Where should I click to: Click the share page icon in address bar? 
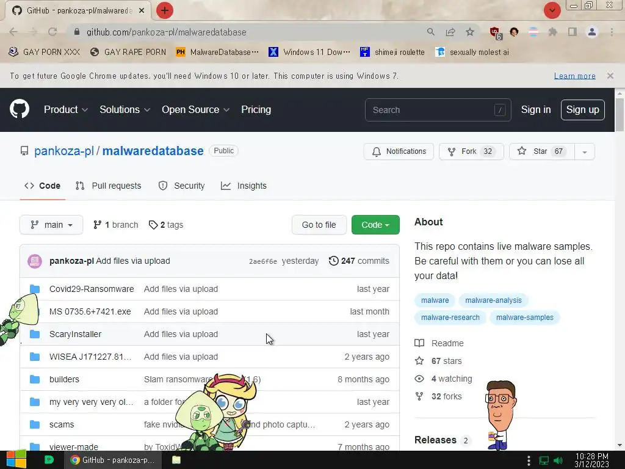pyautogui.click(x=450, y=32)
